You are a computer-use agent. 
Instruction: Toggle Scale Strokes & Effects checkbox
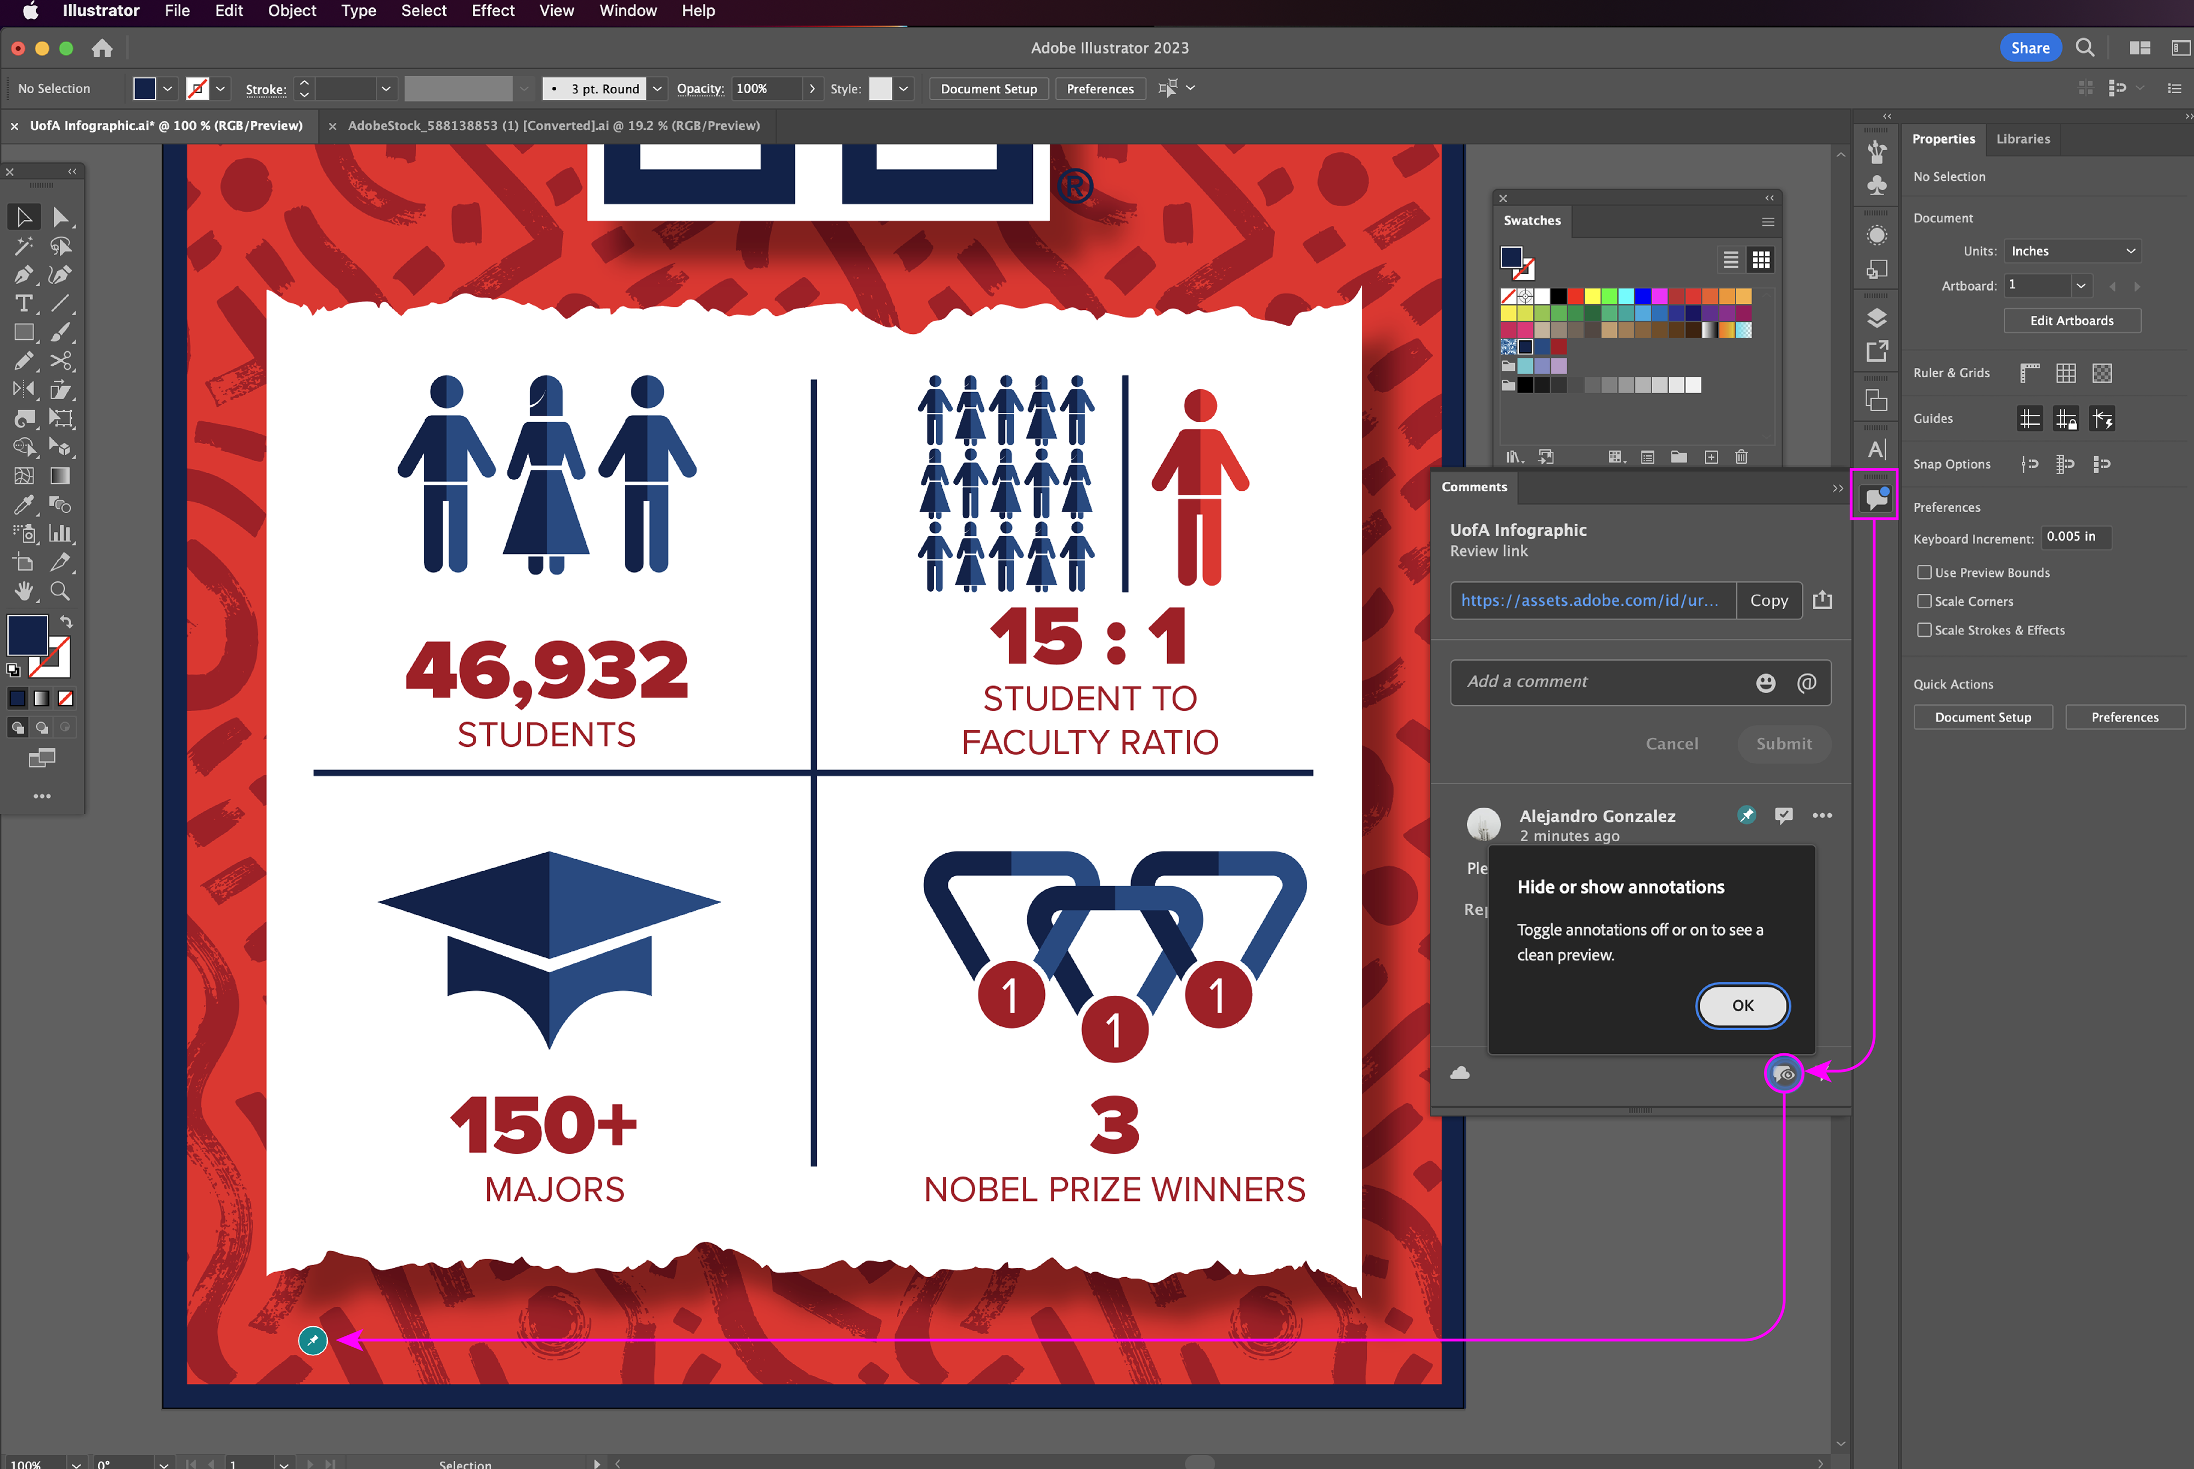pos(1924,631)
